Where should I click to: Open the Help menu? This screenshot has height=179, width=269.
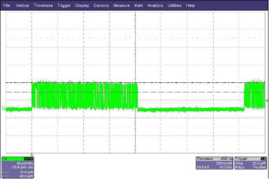pyautogui.click(x=190, y=6)
